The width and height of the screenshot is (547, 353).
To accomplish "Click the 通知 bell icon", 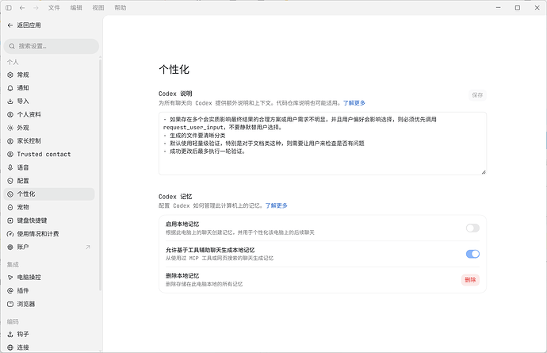I will pos(10,88).
